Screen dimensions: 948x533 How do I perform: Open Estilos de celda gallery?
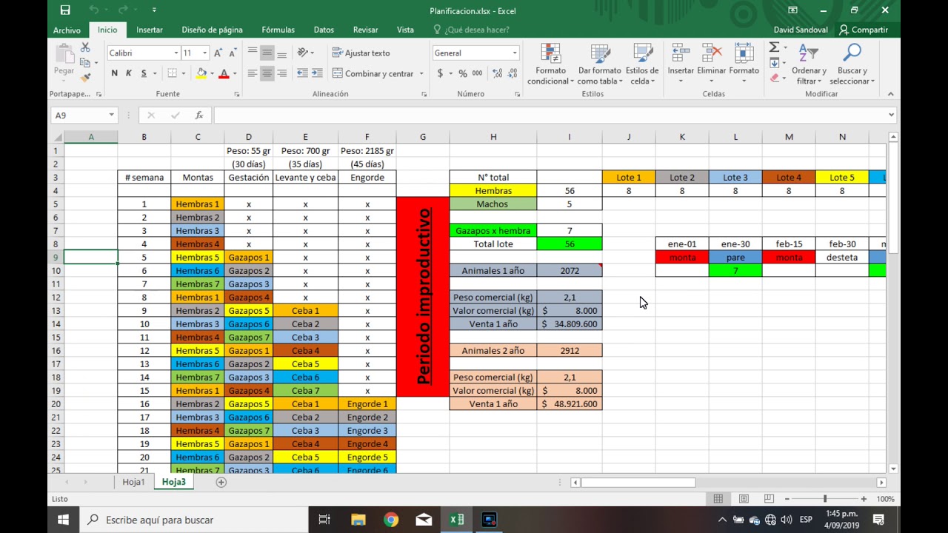[642, 64]
